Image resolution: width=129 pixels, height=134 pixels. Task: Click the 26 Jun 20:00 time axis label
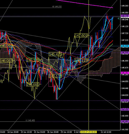[53, 132]
